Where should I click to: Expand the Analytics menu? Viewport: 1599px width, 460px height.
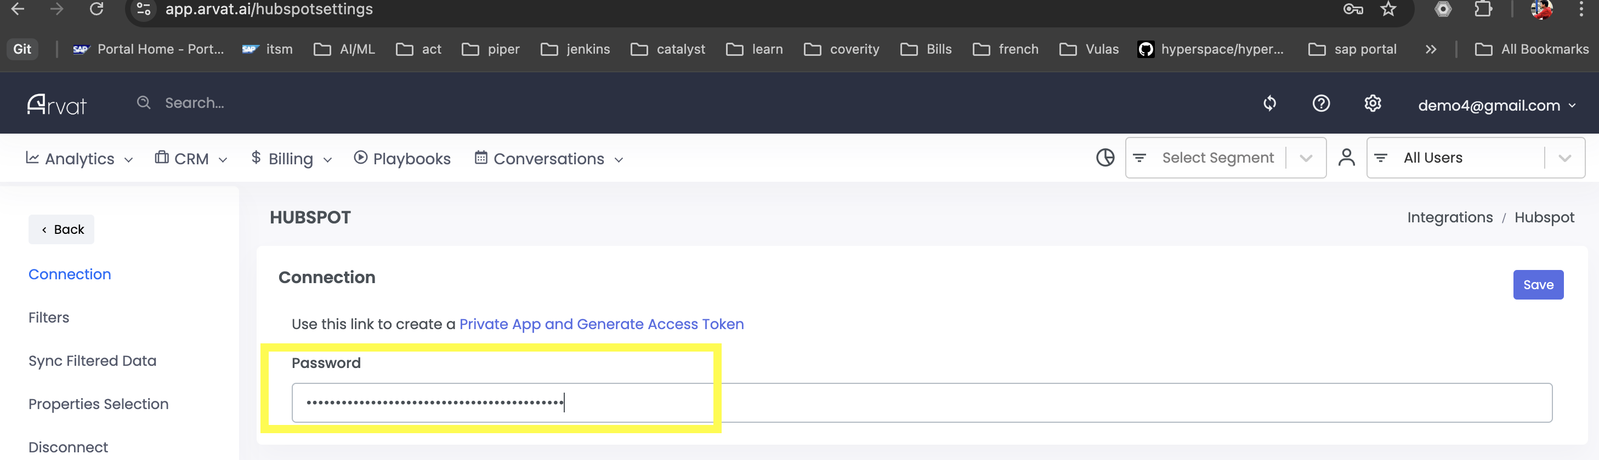80,159
